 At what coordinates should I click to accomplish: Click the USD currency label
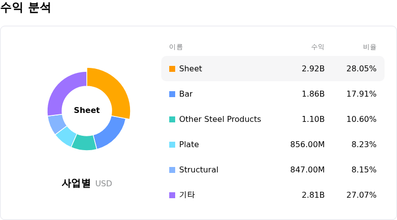(x=104, y=184)
